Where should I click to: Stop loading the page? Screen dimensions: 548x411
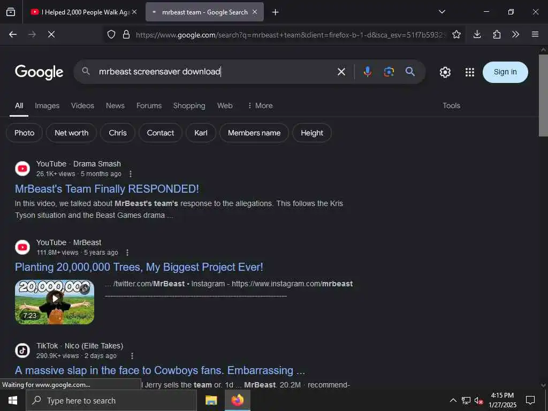point(51,34)
